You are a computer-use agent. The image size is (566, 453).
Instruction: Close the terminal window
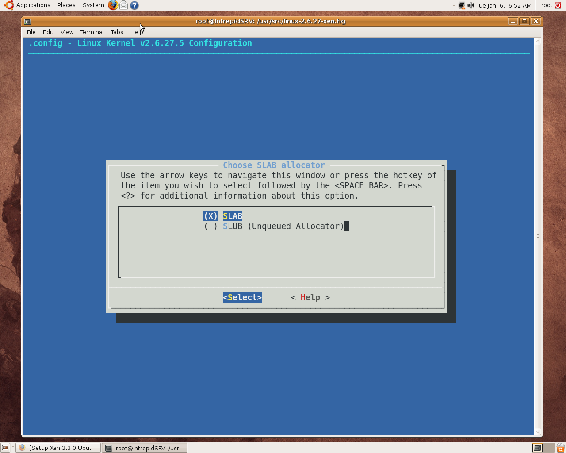(x=536, y=21)
